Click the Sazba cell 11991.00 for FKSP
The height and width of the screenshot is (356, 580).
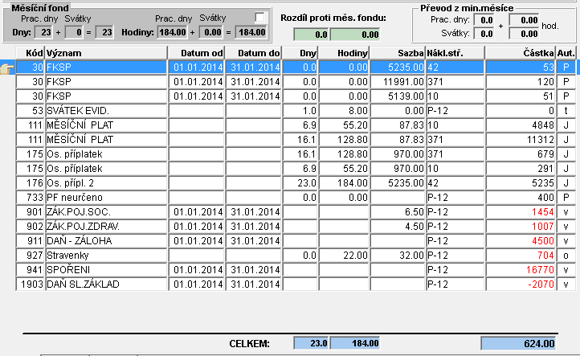pos(398,82)
